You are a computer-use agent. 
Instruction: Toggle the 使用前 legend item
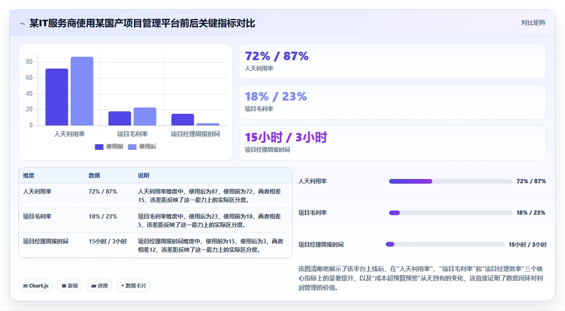click(x=109, y=147)
